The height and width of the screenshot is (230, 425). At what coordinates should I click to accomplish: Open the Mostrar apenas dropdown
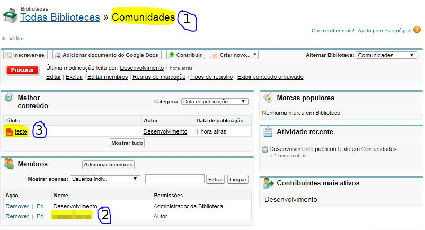[x=105, y=179]
